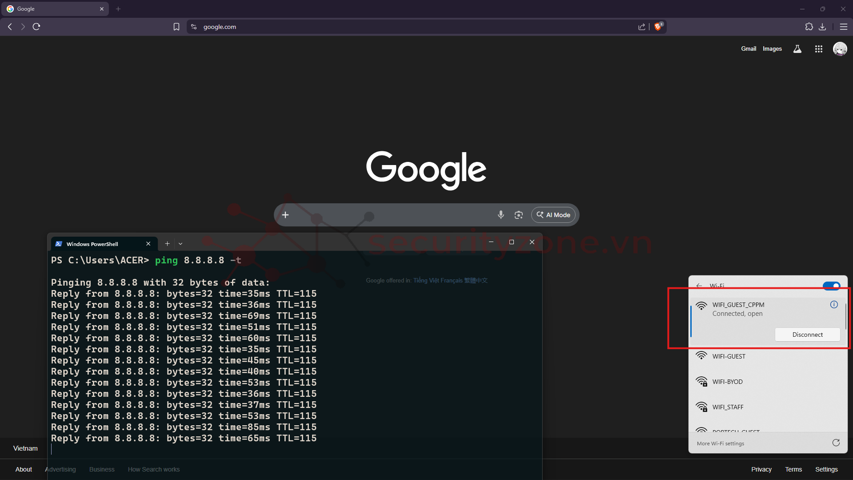Open Search Labs flask icon

coord(797,49)
